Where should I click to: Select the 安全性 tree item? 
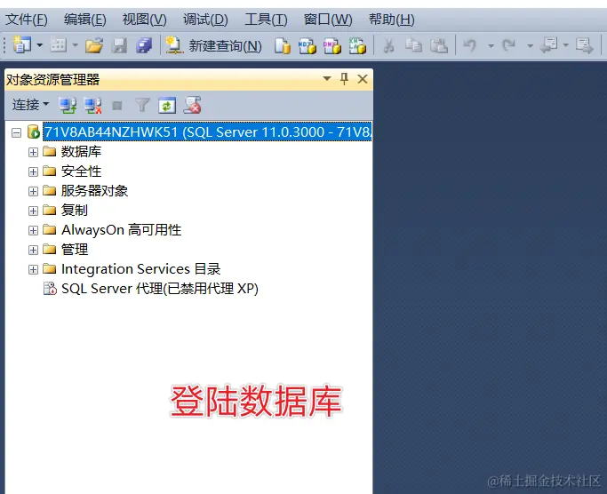click(x=81, y=171)
